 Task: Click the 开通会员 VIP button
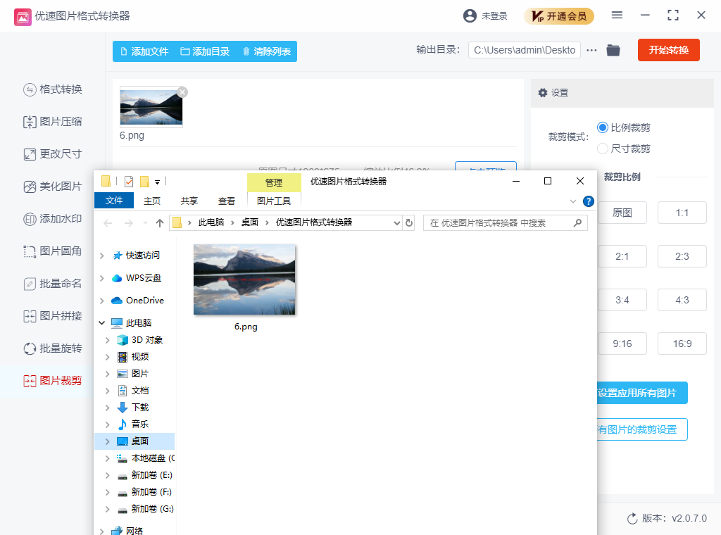pyautogui.click(x=558, y=16)
